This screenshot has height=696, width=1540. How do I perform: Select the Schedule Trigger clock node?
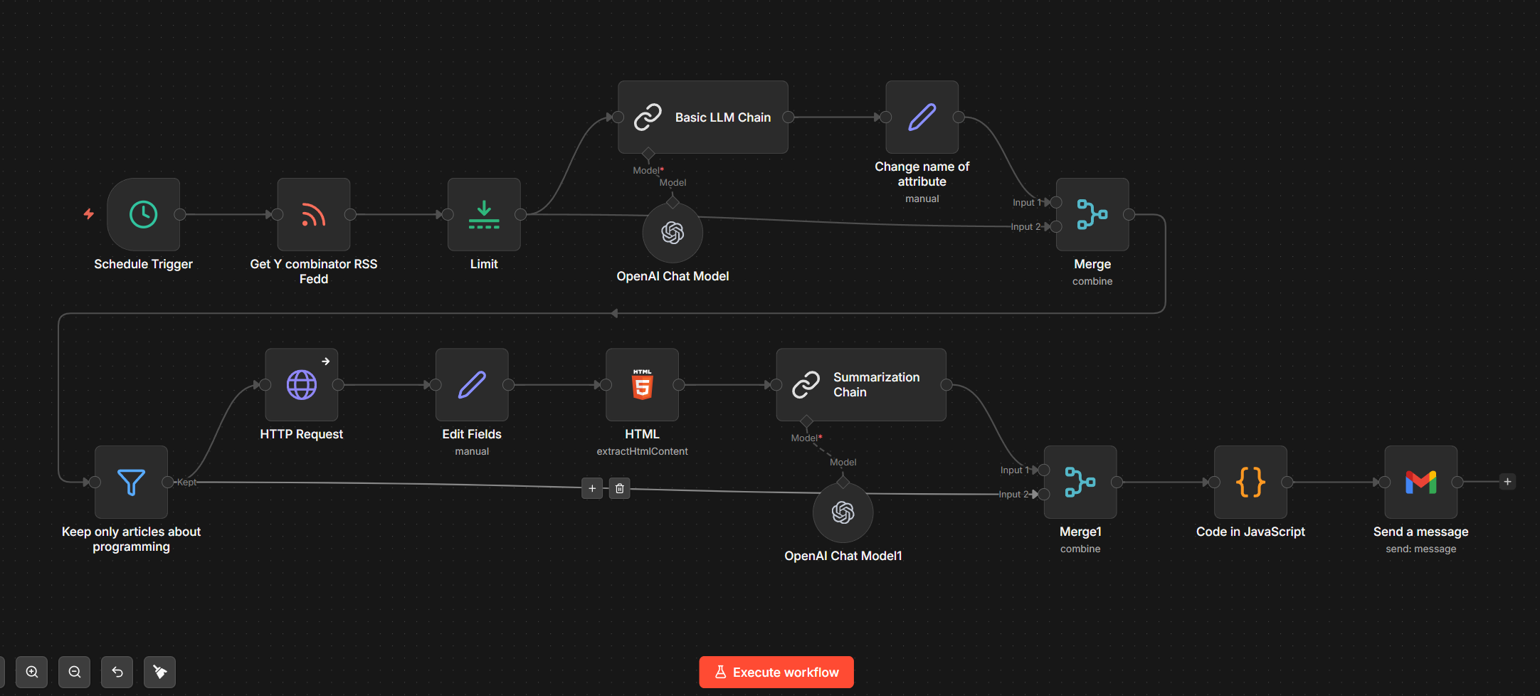coord(143,214)
